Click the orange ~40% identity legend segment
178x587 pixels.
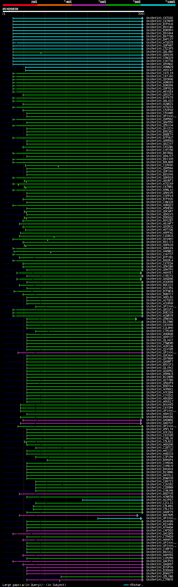pos(55,5)
